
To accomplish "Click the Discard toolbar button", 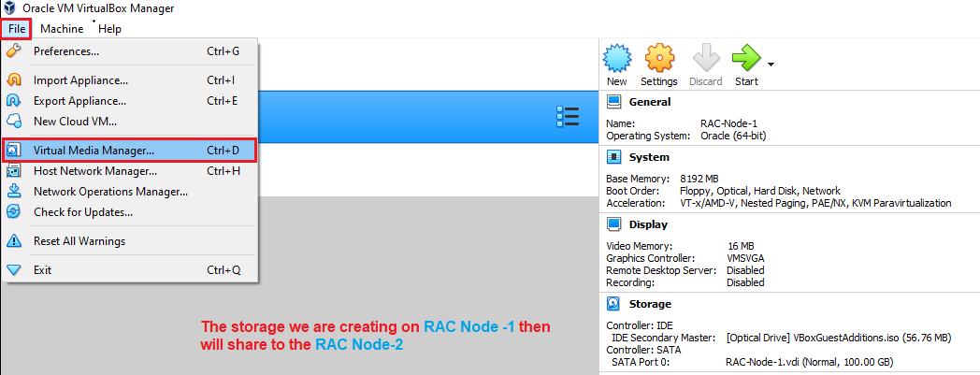I will 706,65.
